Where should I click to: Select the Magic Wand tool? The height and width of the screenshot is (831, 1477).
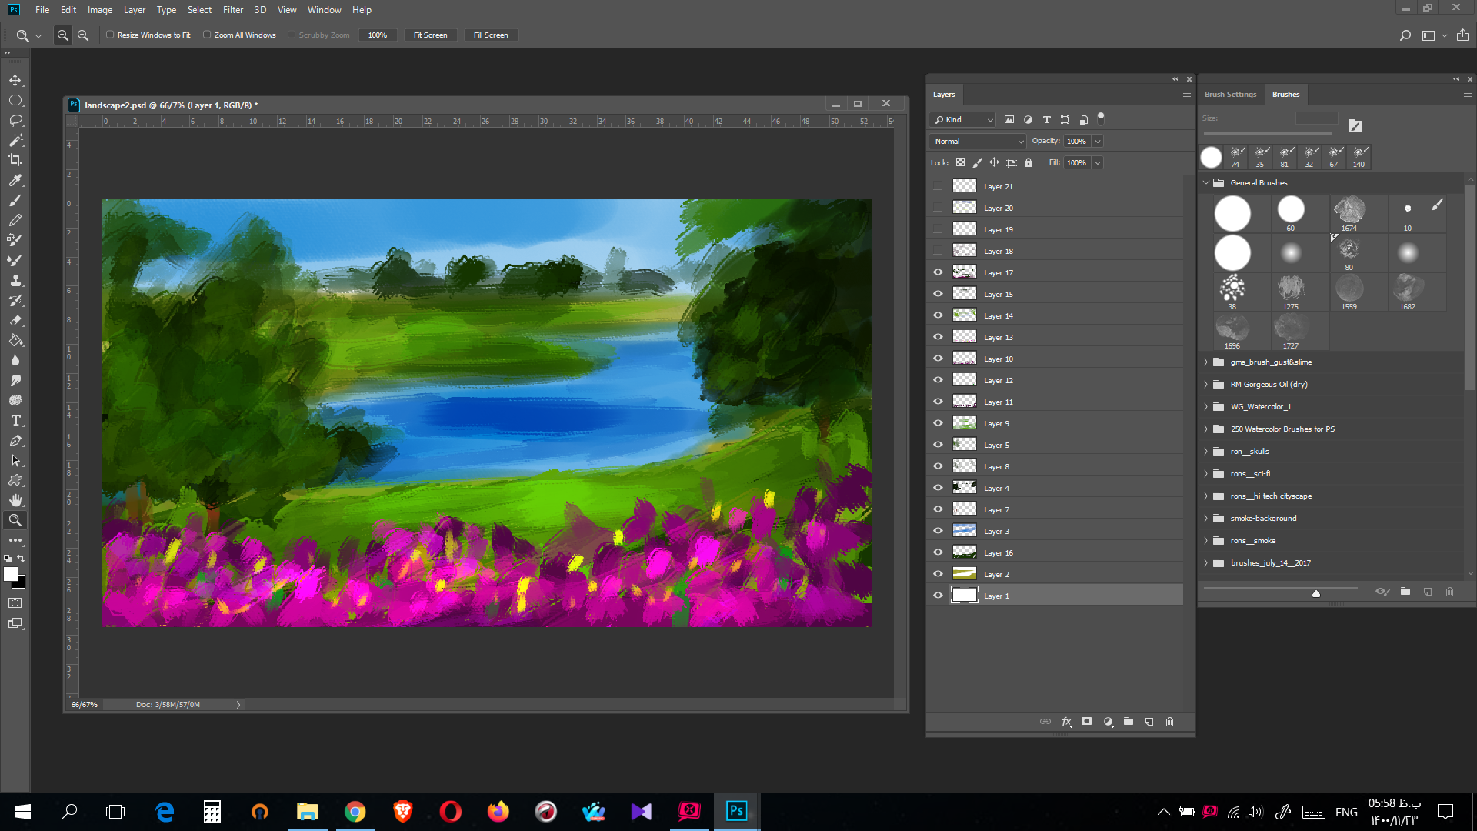coord(15,140)
